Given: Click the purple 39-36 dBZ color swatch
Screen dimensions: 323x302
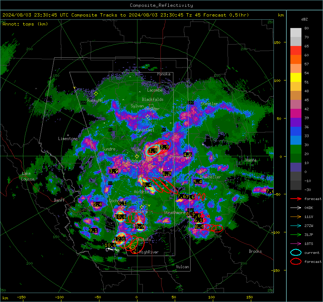Looking at the screenshot, I should 296,122.
